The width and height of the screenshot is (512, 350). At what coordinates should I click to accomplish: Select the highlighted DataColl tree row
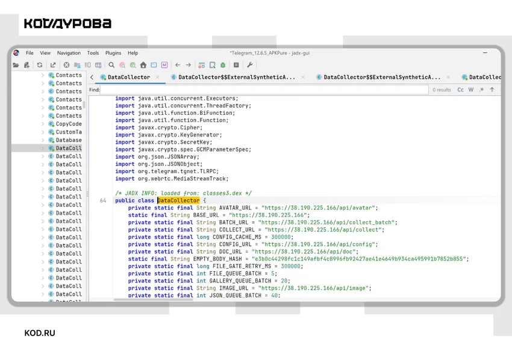tap(48, 149)
